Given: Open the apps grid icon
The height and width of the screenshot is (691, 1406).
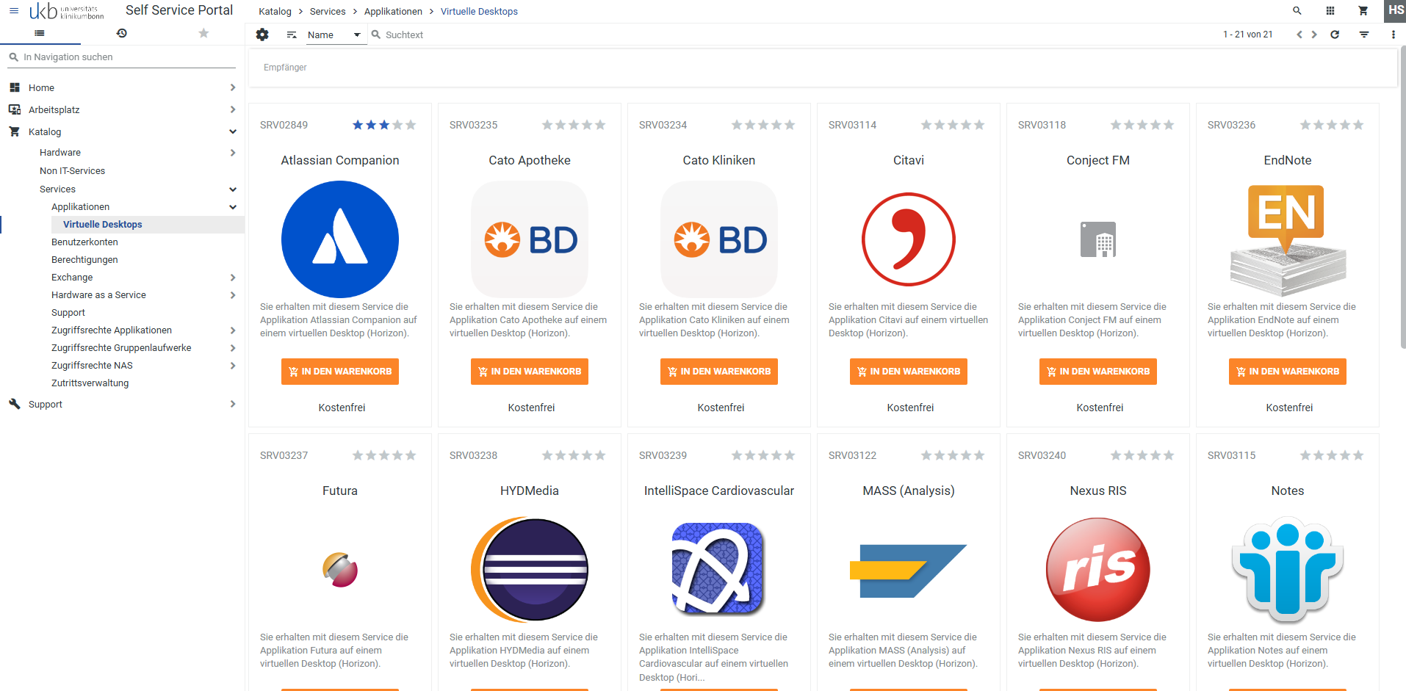Looking at the screenshot, I should [1330, 11].
